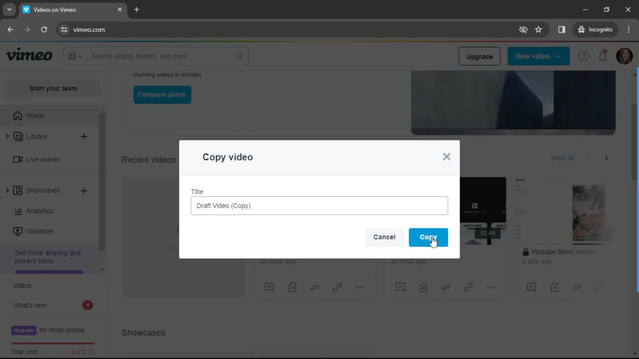639x359 pixels.
Task: Open the search type dropdown
Action: pos(75,56)
